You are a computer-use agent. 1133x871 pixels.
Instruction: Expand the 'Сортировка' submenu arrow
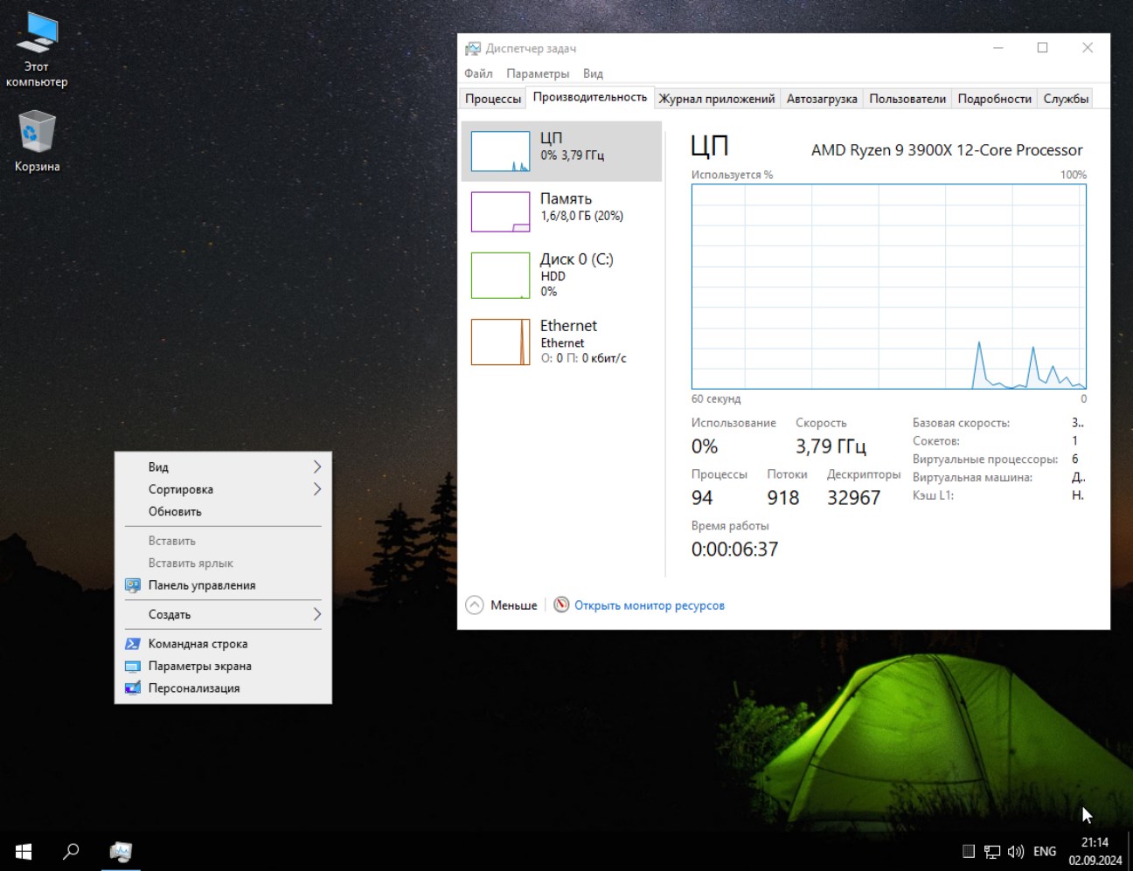point(317,489)
